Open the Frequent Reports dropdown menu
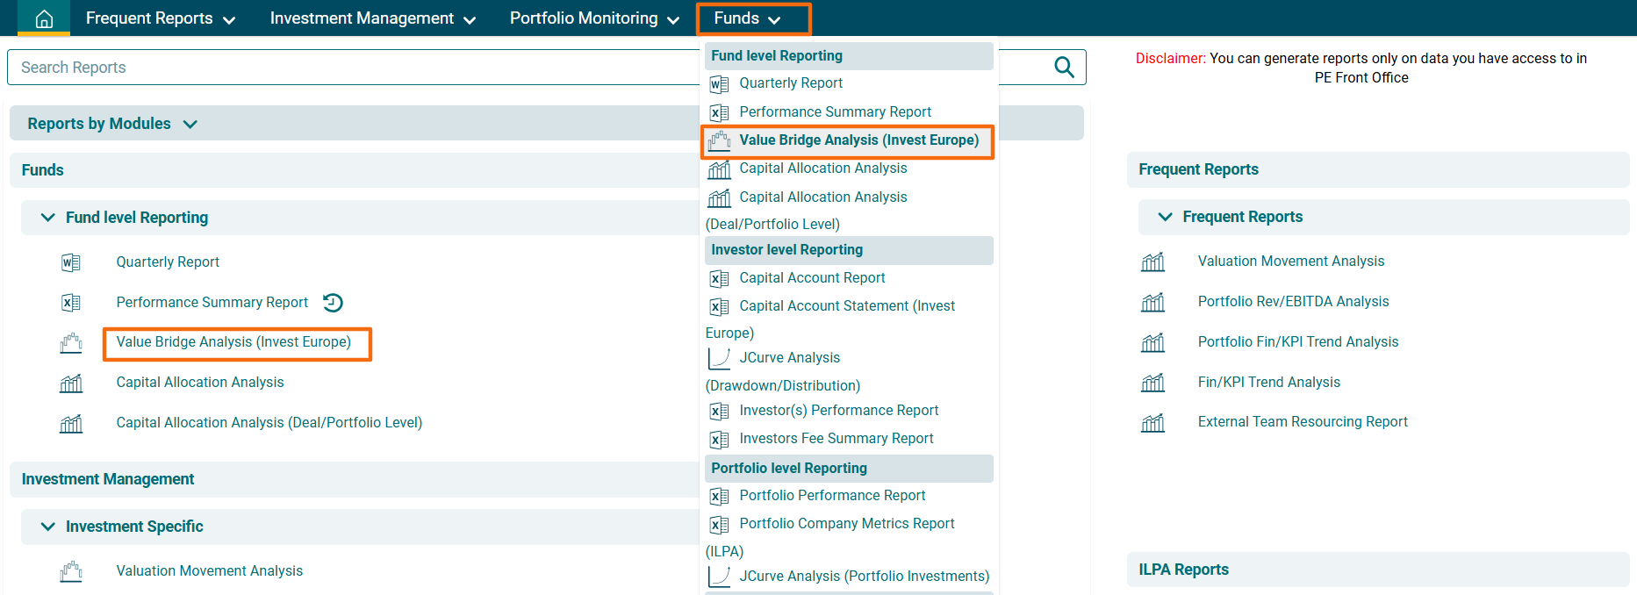The image size is (1637, 595). [x=160, y=18]
